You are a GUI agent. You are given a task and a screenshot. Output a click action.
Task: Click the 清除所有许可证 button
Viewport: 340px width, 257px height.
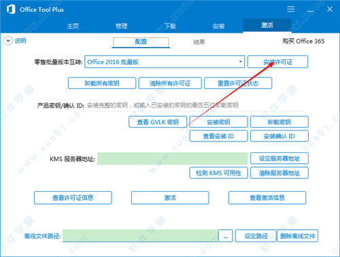(x=170, y=83)
